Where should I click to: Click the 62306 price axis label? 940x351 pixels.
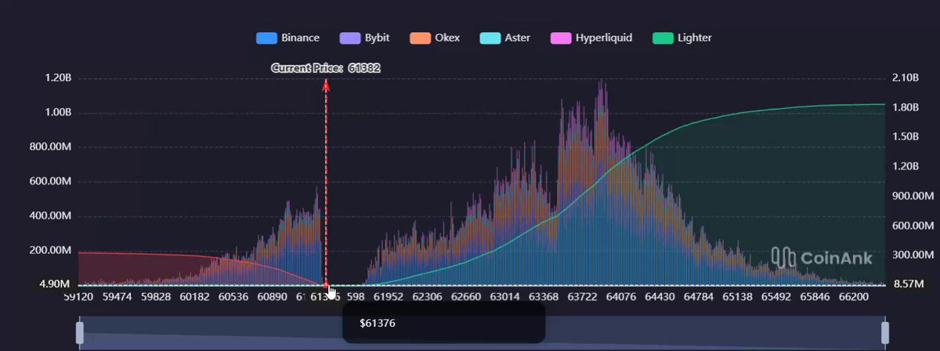point(427,298)
